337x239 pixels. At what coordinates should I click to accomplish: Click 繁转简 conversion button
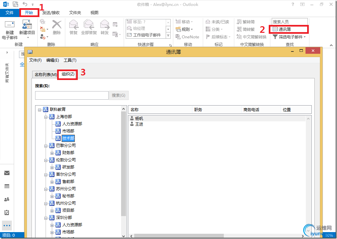point(246,22)
